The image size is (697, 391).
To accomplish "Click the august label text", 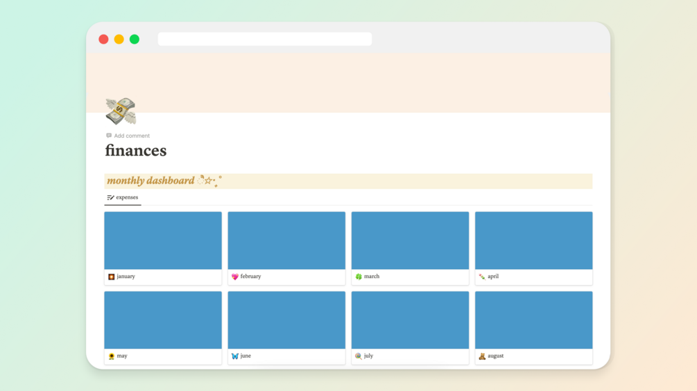I will [496, 356].
